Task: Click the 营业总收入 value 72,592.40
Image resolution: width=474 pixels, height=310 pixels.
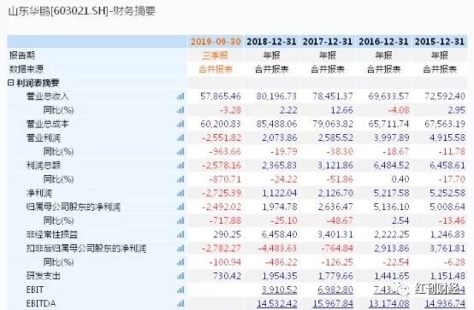Action: [445, 97]
